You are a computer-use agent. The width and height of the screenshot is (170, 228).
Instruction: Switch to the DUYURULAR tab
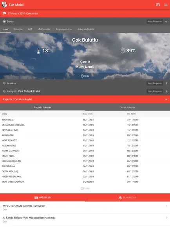coord(127,197)
